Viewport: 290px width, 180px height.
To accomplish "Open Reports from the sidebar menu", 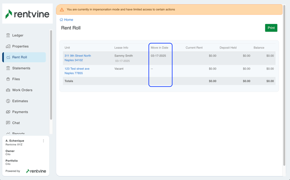I will (x=19, y=134).
